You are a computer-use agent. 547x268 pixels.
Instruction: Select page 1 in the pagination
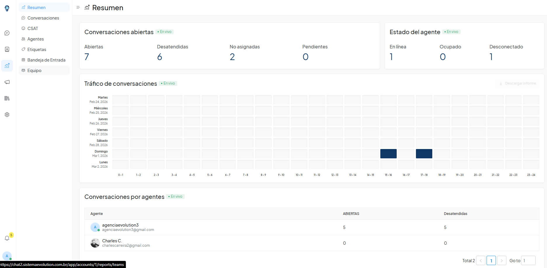(x=491, y=260)
